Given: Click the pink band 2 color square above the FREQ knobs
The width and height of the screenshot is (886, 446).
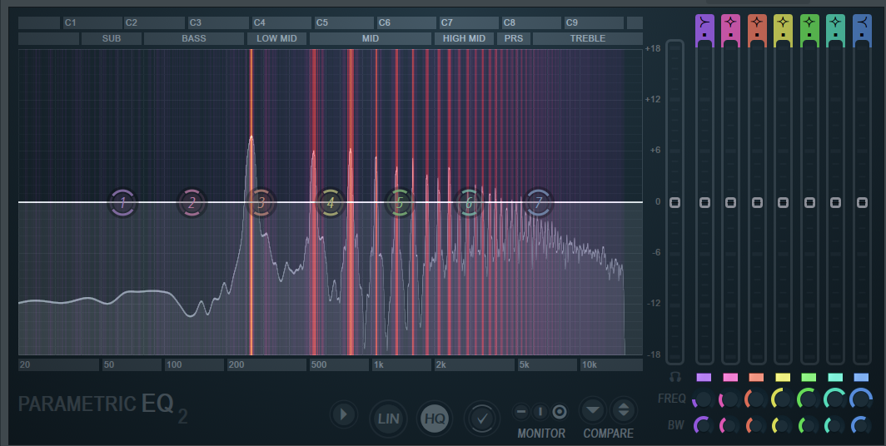Looking at the screenshot, I should (730, 377).
